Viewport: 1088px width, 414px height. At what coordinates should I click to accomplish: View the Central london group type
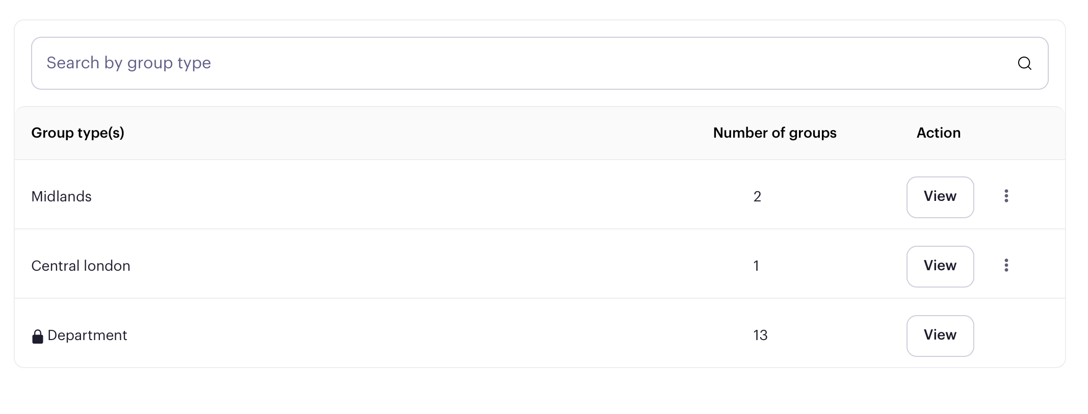(x=940, y=267)
